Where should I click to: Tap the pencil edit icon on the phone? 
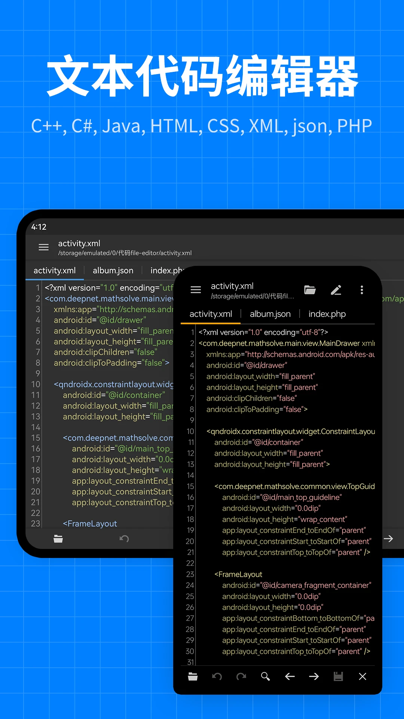[x=336, y=290]
